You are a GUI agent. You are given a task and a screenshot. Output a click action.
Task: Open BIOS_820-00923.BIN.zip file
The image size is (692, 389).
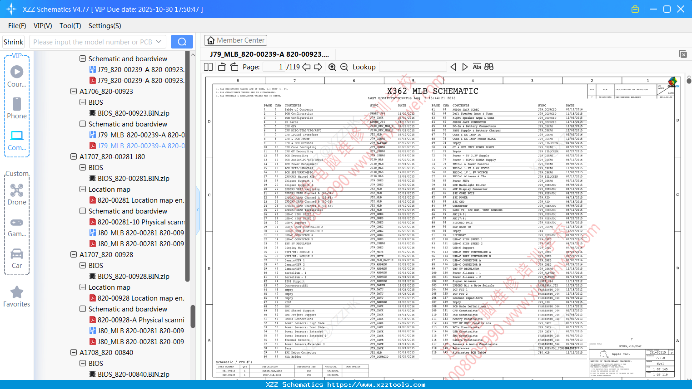click(129, 113)
